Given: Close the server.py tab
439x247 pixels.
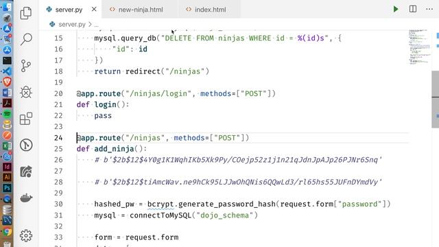Looking at the screenshot, I should pos(94,9).
